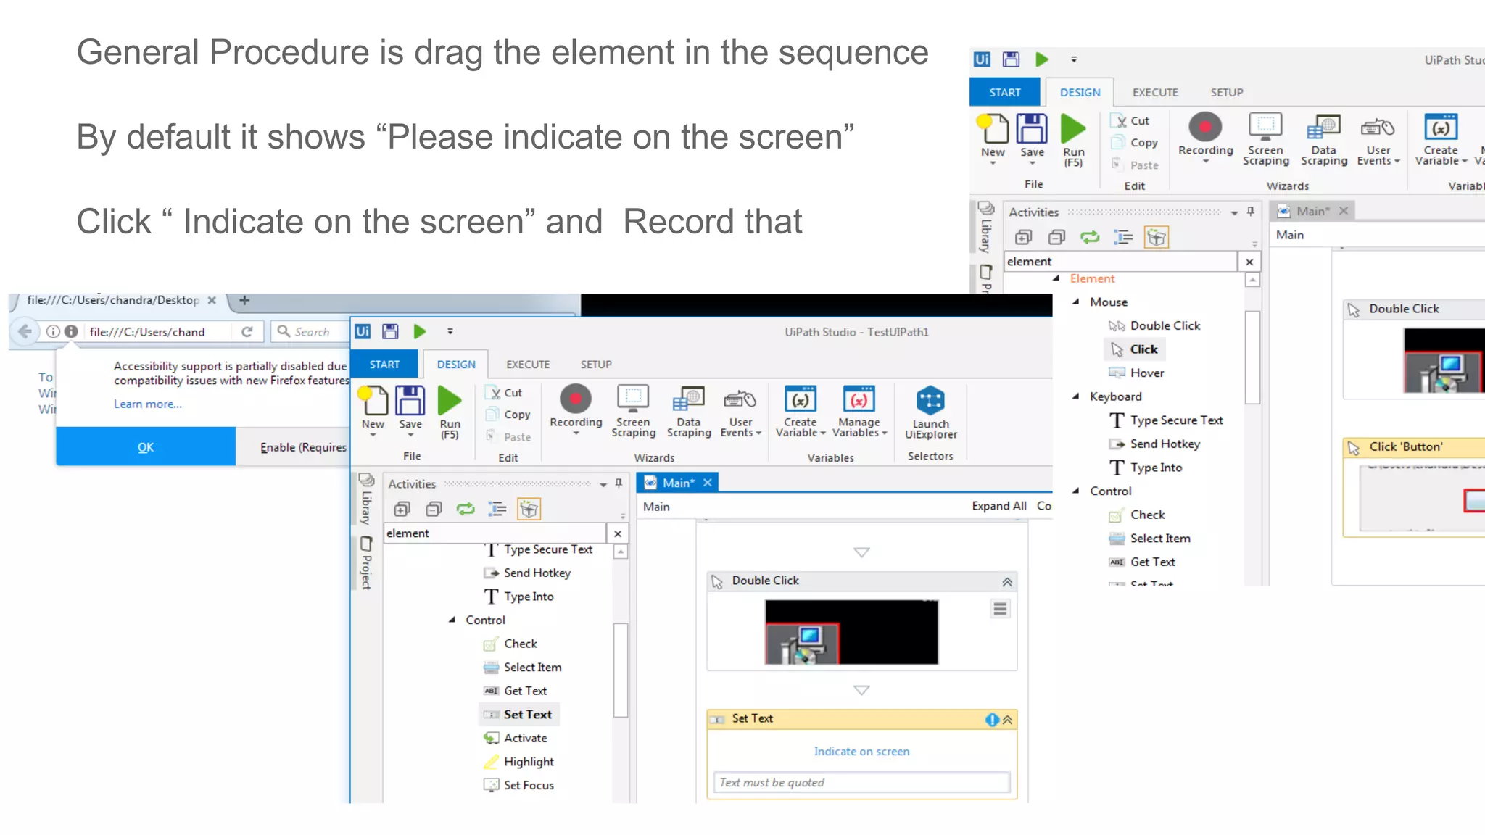Click Cut in TestUIPath1 window Edit group
The height and width of the screenshot is (835, 1485).
505,392
